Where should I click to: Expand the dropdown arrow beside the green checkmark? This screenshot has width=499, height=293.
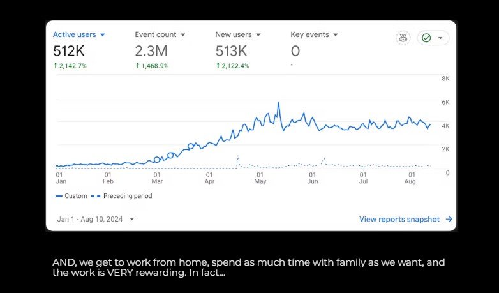(x=440, y=38)
